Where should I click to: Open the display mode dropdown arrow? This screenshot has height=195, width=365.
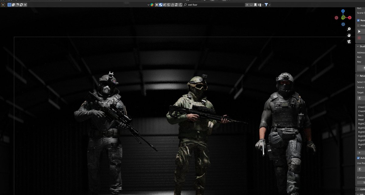pos(262,5)
